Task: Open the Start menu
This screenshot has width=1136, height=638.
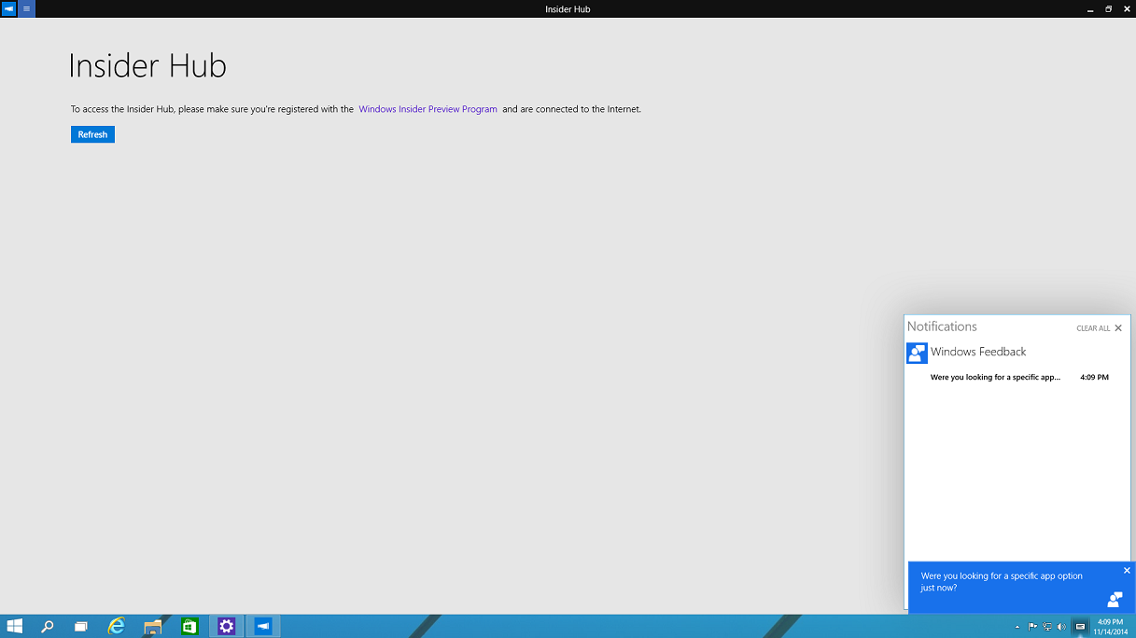Action: [x=15, y=627]
